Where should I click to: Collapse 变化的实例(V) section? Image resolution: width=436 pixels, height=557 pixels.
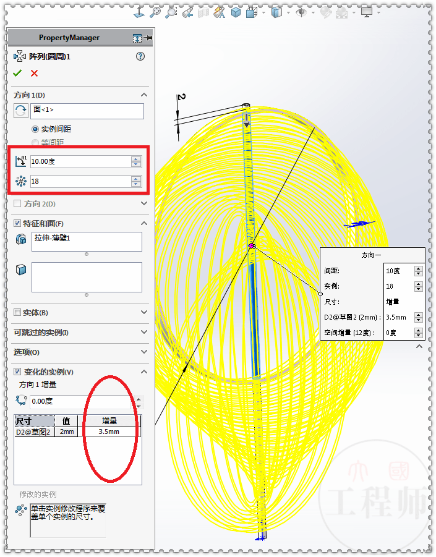[x=144, y=372]
